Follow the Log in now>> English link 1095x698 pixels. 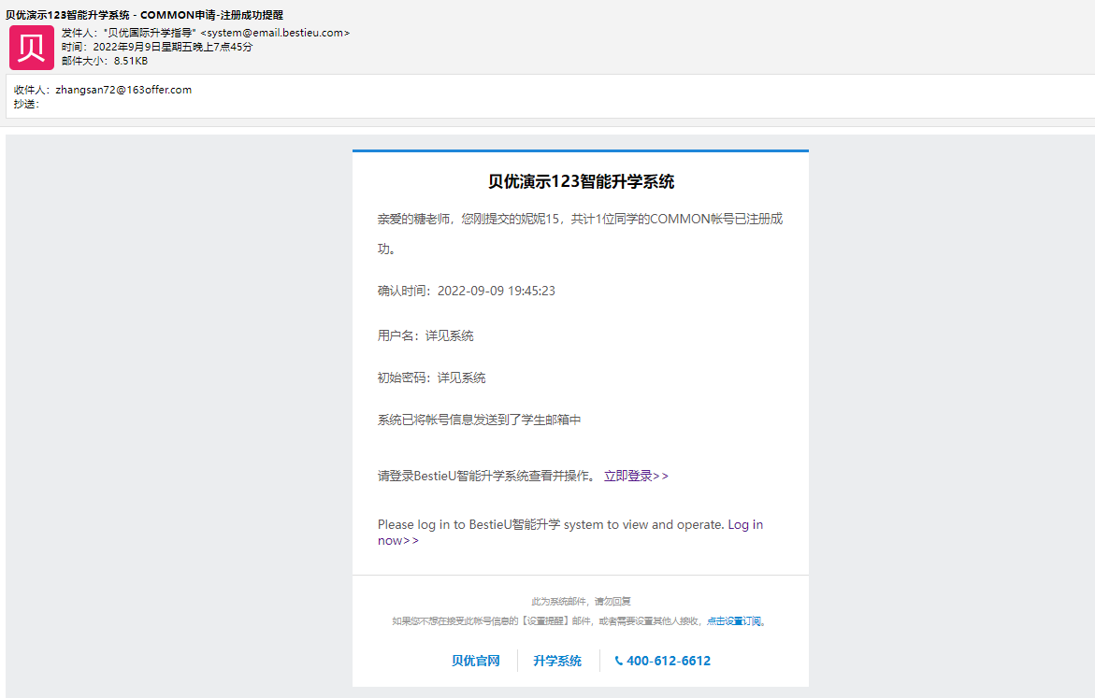(x=570, y=533)
